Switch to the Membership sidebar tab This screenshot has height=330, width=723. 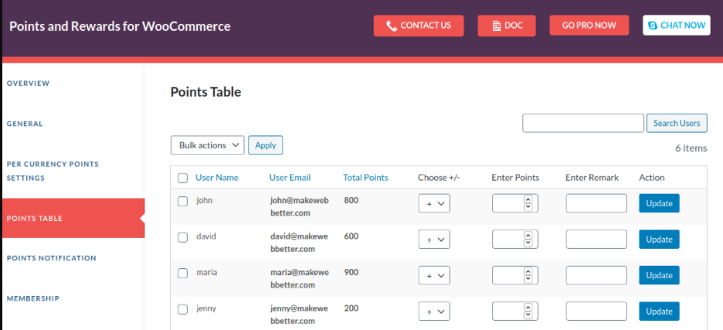point(32,298)
